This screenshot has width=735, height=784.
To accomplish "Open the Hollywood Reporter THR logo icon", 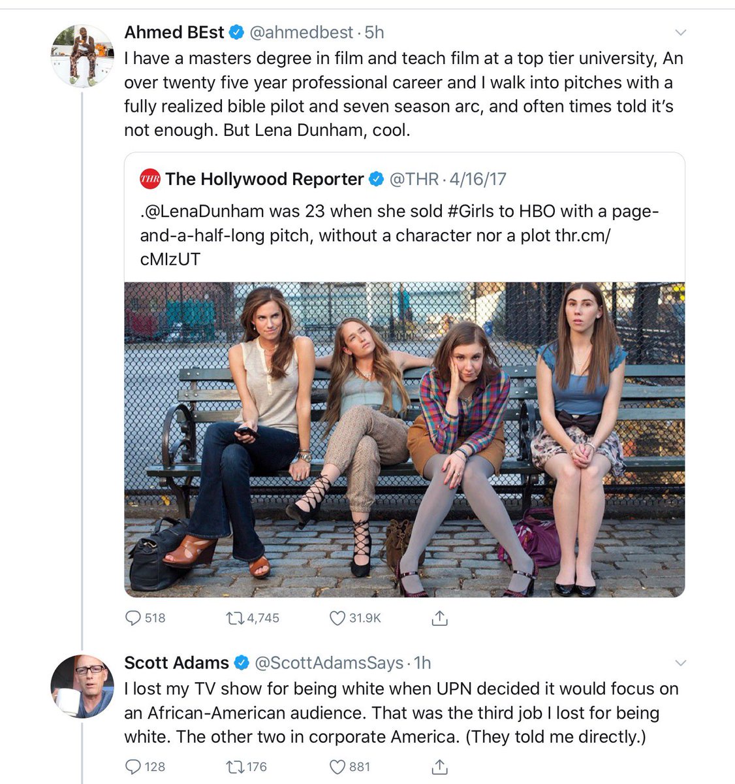I will [150, 179].
